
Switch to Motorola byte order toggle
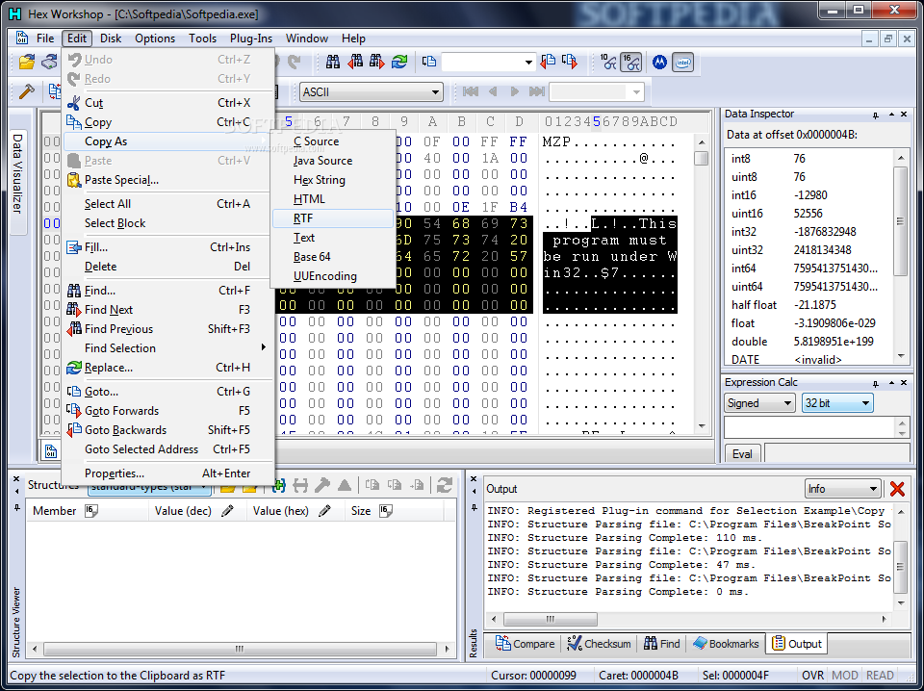[x=659, y=62]
